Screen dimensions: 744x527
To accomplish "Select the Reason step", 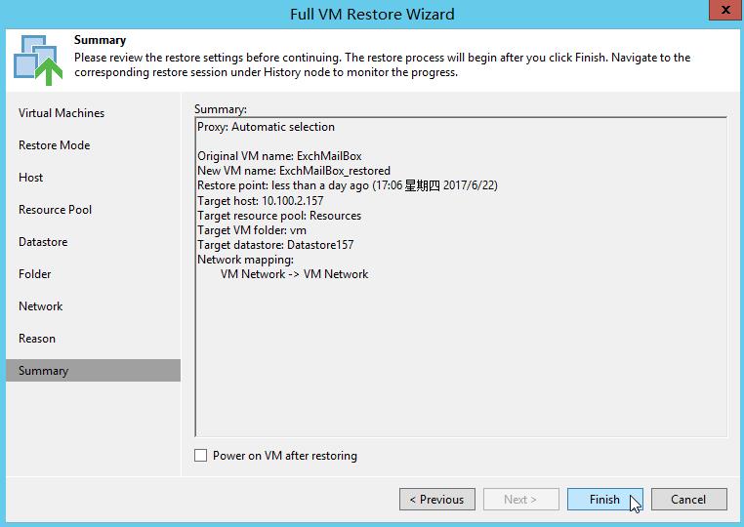I will coord(37,339).
